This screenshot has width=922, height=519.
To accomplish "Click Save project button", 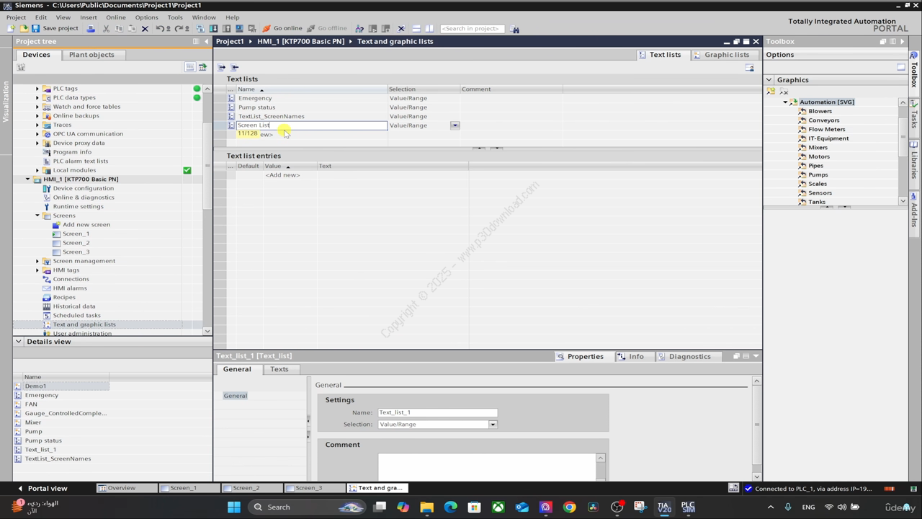I will pyautogui.click(x=55, y=29).
